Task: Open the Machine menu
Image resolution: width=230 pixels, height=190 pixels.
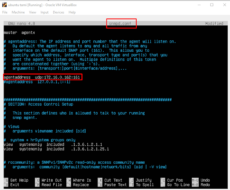Action: (18, 12)
